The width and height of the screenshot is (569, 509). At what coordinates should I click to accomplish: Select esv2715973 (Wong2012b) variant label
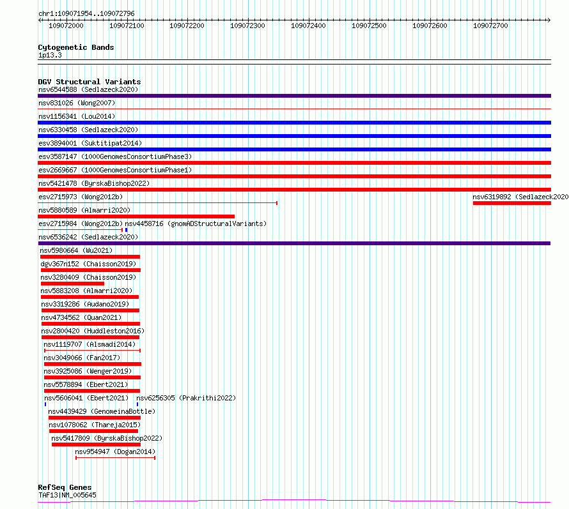pyautogui.click(x=81, y=197)
